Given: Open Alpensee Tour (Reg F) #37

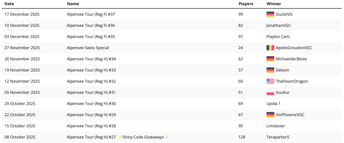Looking at the screenshot, I should (91, 14).
